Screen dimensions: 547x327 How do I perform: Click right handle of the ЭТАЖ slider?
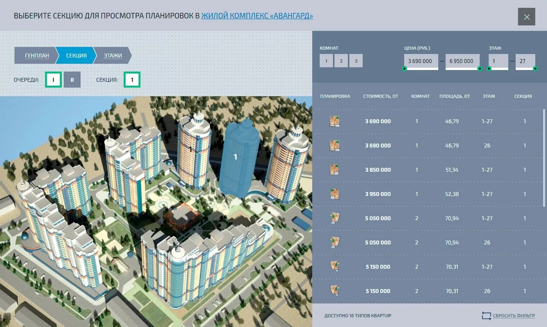pyautogui.click(x=536, y=69)
